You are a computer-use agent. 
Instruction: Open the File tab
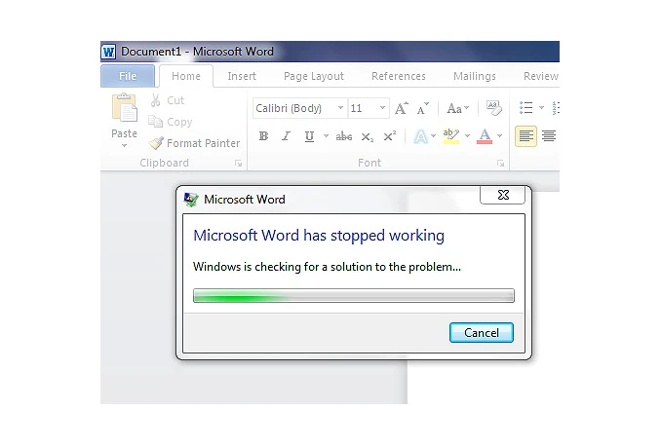128,76
